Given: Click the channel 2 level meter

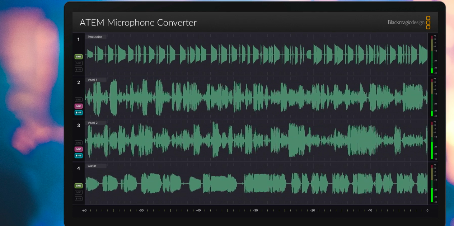Looking at the screenshot, I should pyautogui.click(x=432, y=97).
